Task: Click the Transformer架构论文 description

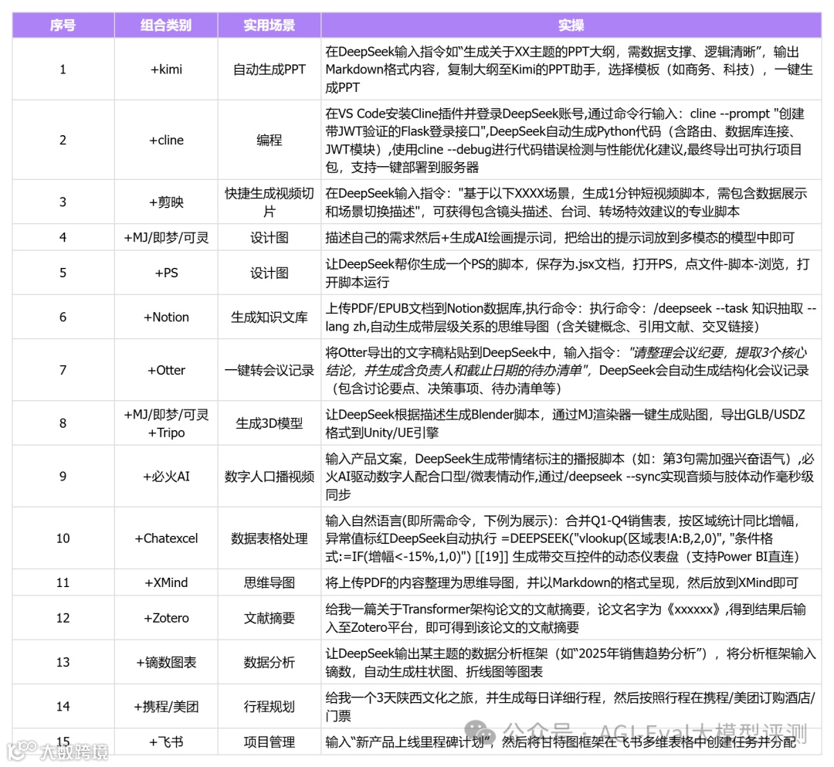Action: pyautogui.click(x=571, y=618)
